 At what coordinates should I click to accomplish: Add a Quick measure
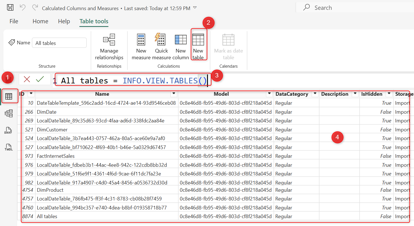pos(161,47)
